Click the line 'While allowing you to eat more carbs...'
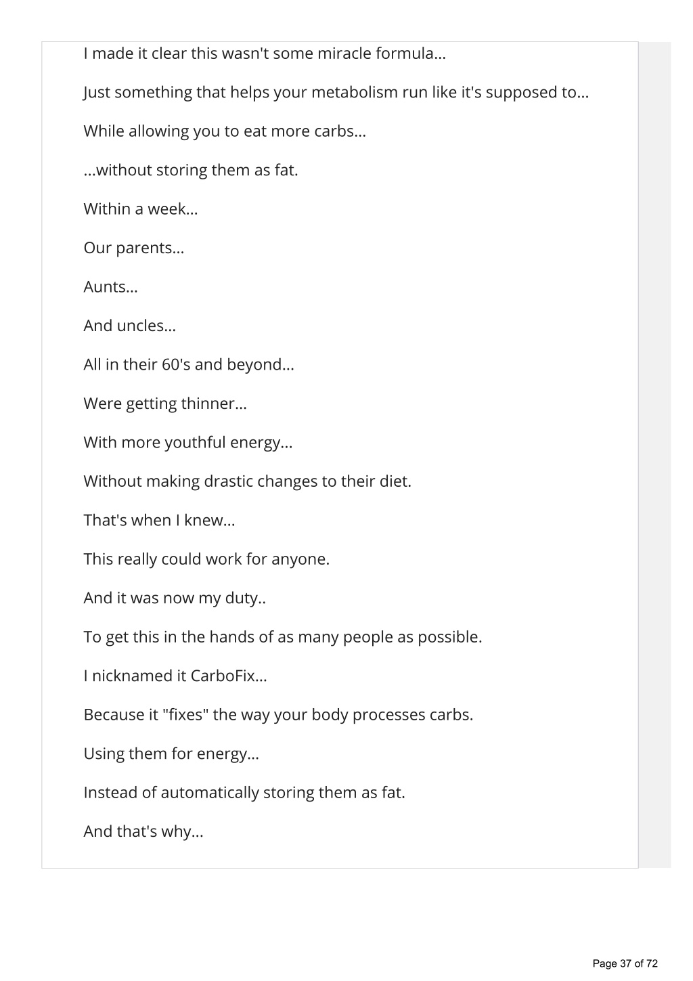The width and height of the screenshot is (693, 981). click(225, 131)
